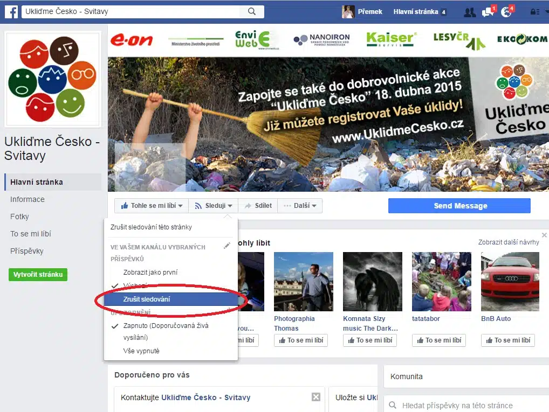Click the LESY ČR sponsor logo

coord(459,40)
